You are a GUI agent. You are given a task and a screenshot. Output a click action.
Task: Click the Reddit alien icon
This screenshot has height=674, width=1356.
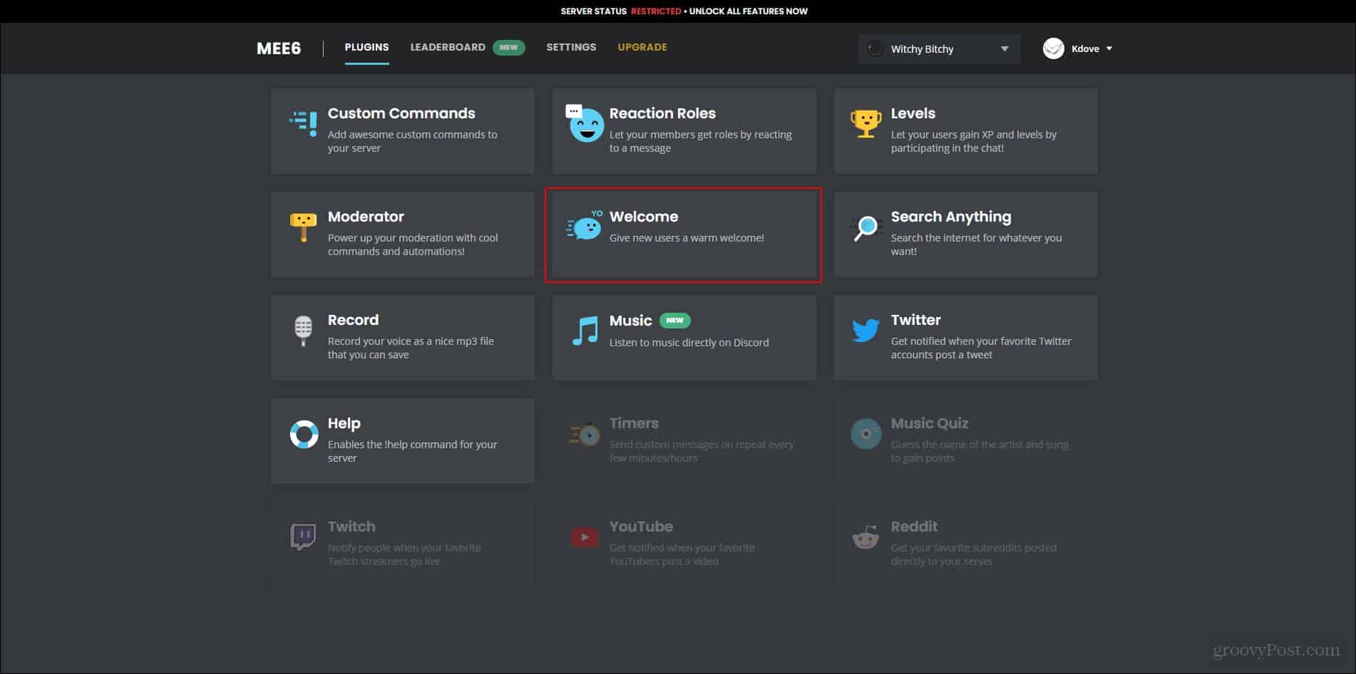pos(866,537)
